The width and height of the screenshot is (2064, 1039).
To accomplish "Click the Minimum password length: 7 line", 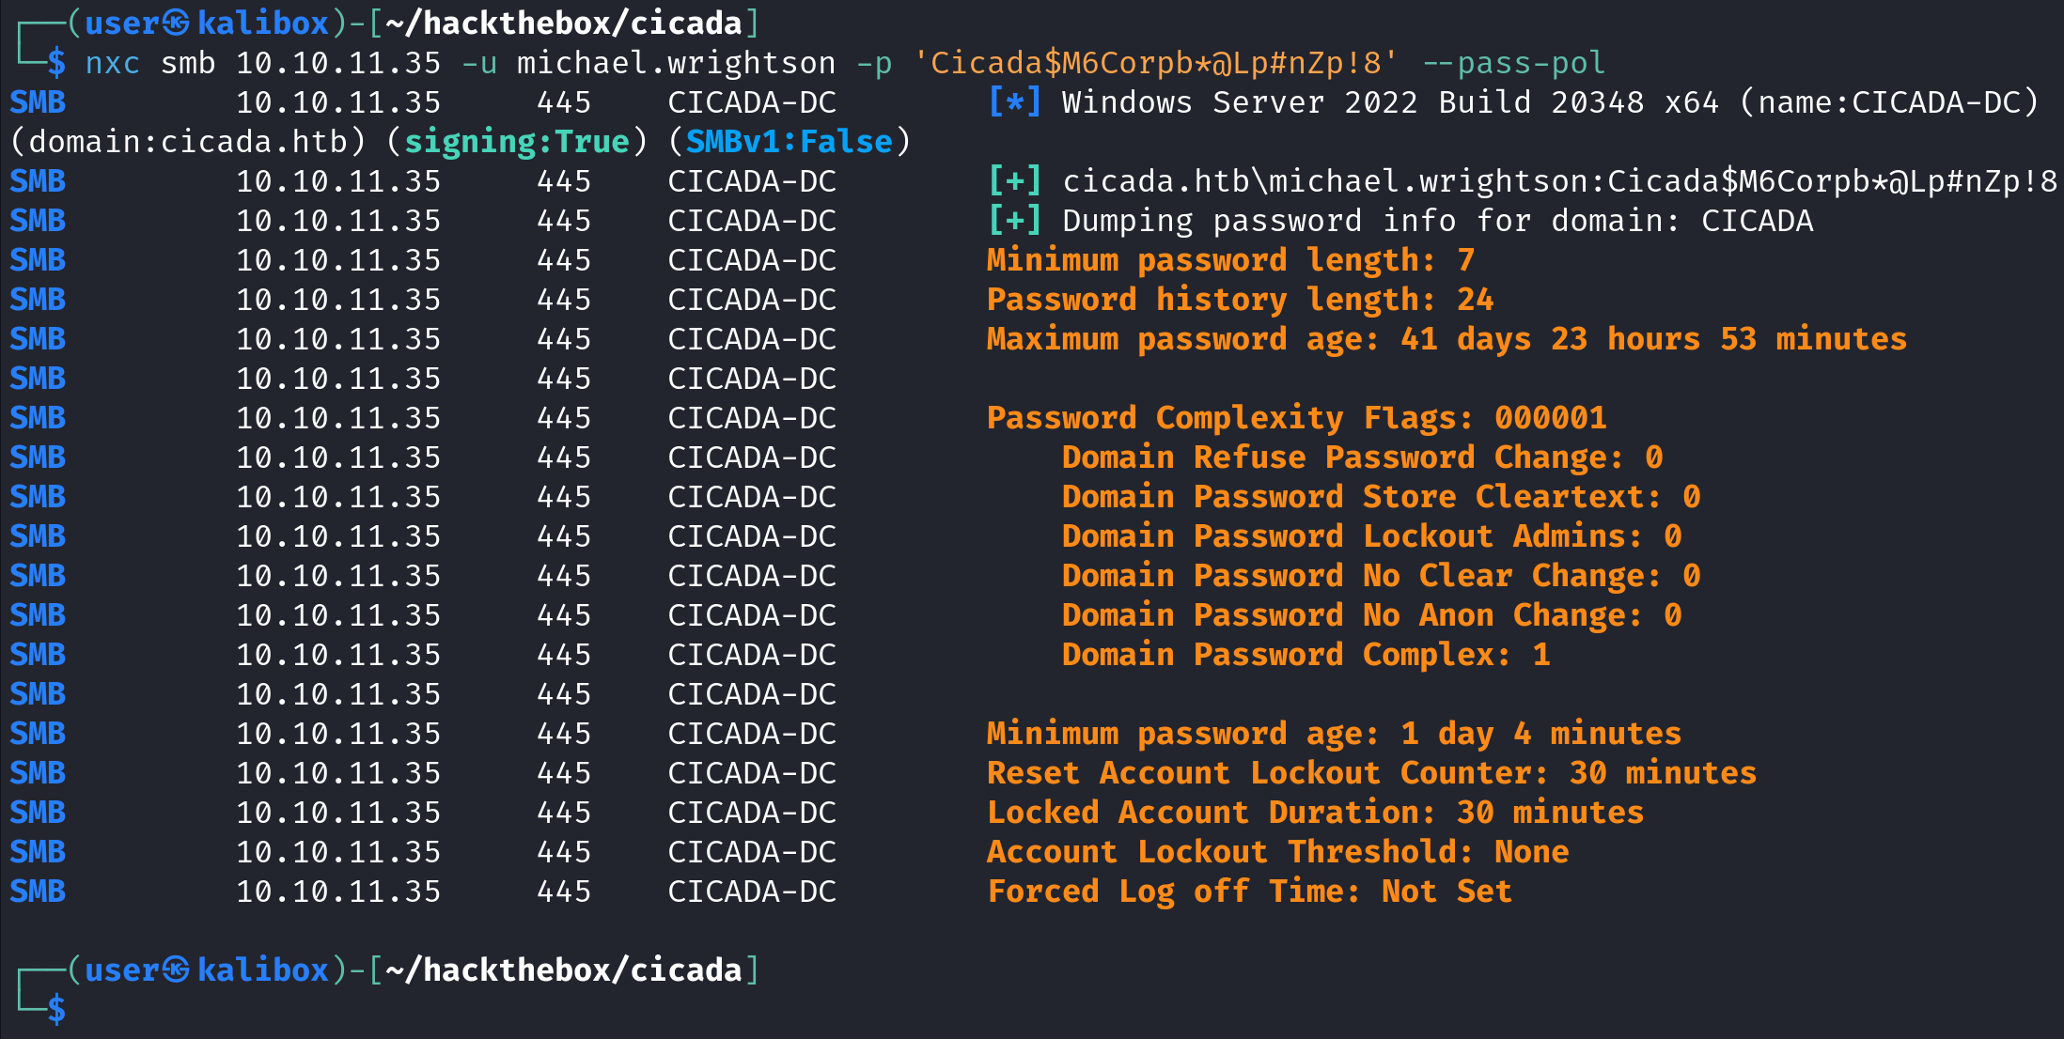I will (x=1231, y=260).
